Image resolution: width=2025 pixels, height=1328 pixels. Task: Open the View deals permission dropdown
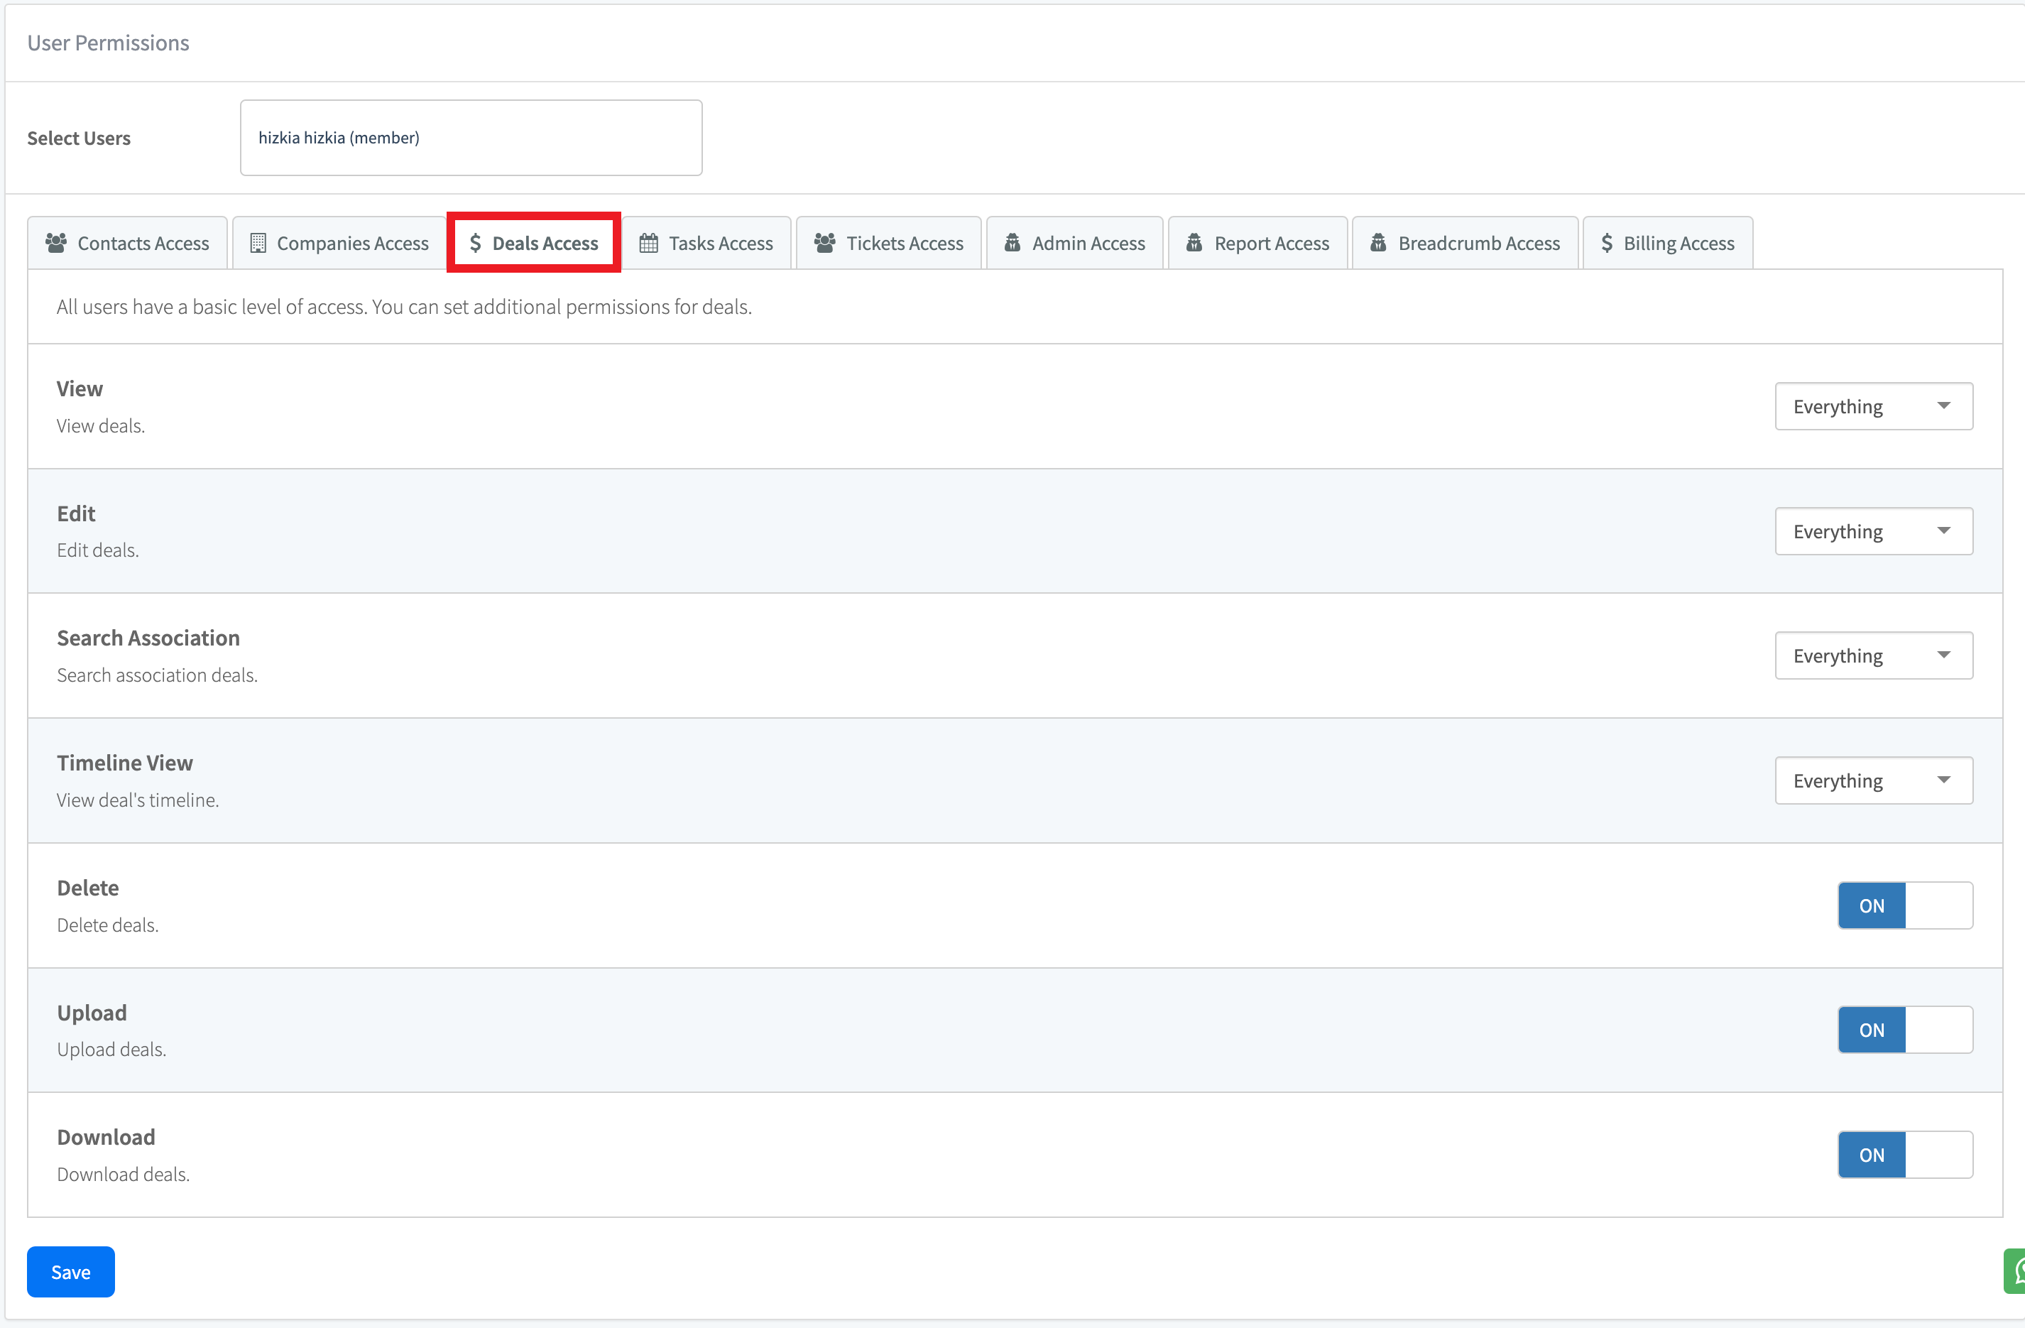pyautogui.click(x=1873, y=407)
